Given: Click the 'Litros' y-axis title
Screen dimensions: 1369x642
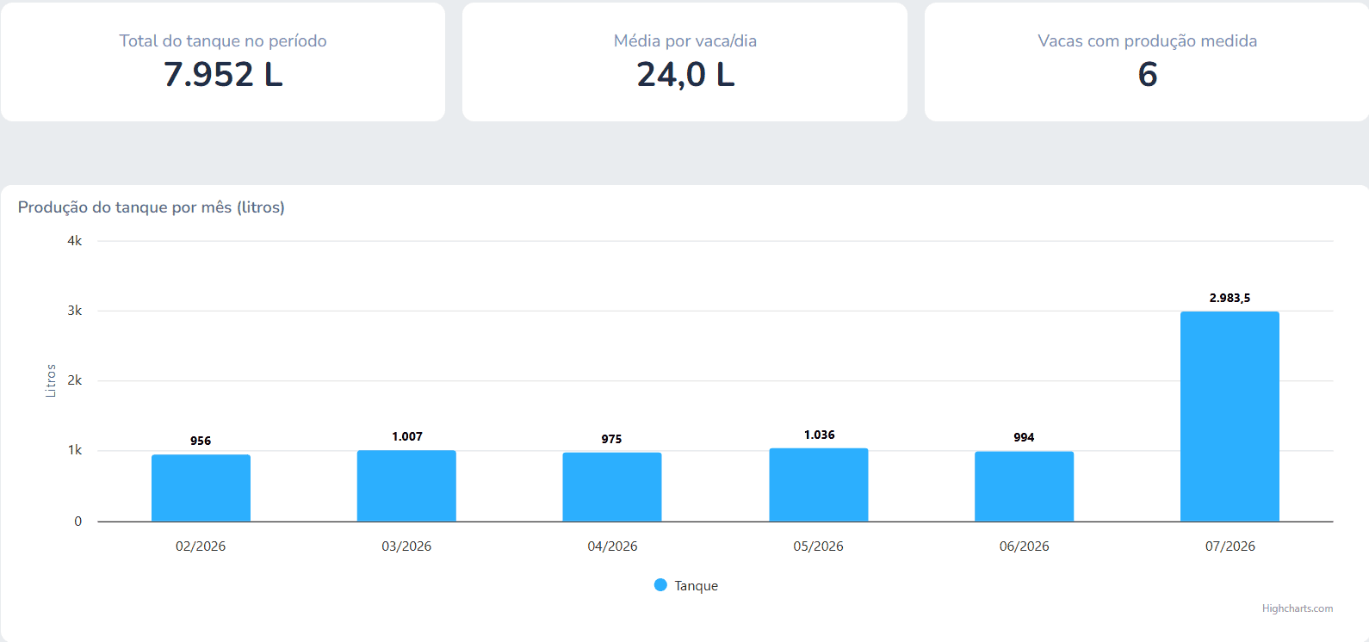Looking at the screenshot, I should pyautogui.click(x=51, y=380).
